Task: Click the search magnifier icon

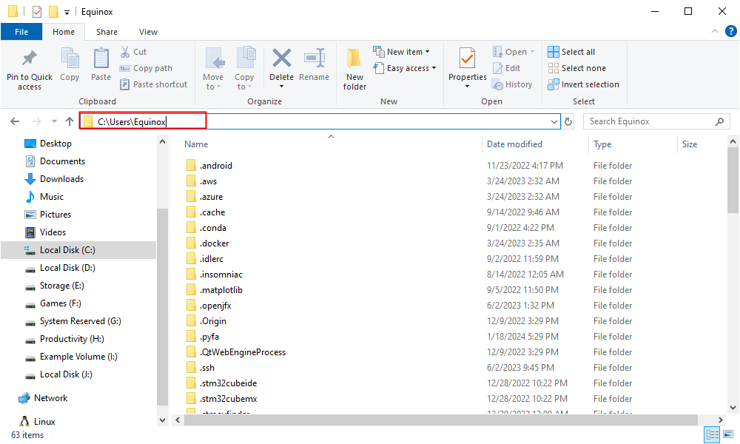Action: (720, 121)
